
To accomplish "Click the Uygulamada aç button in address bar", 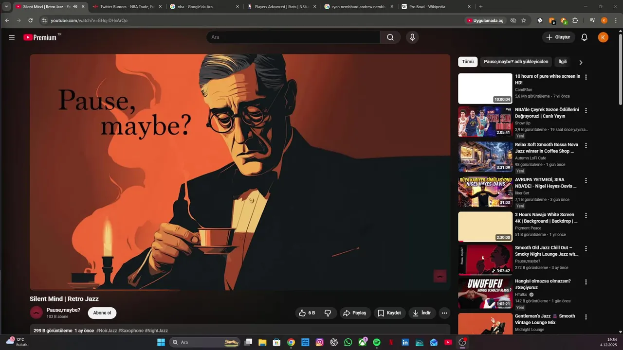I will tap(485, 20).
